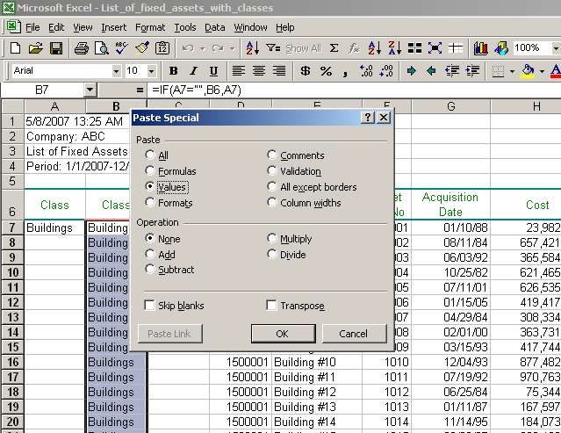Enable the Transpose checkbox
Screen dimensions: 561x433
271,306
